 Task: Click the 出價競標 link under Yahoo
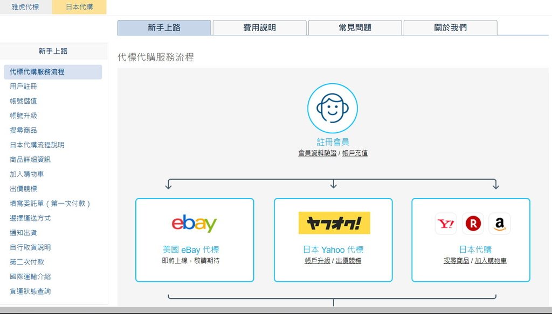[349, 261]
